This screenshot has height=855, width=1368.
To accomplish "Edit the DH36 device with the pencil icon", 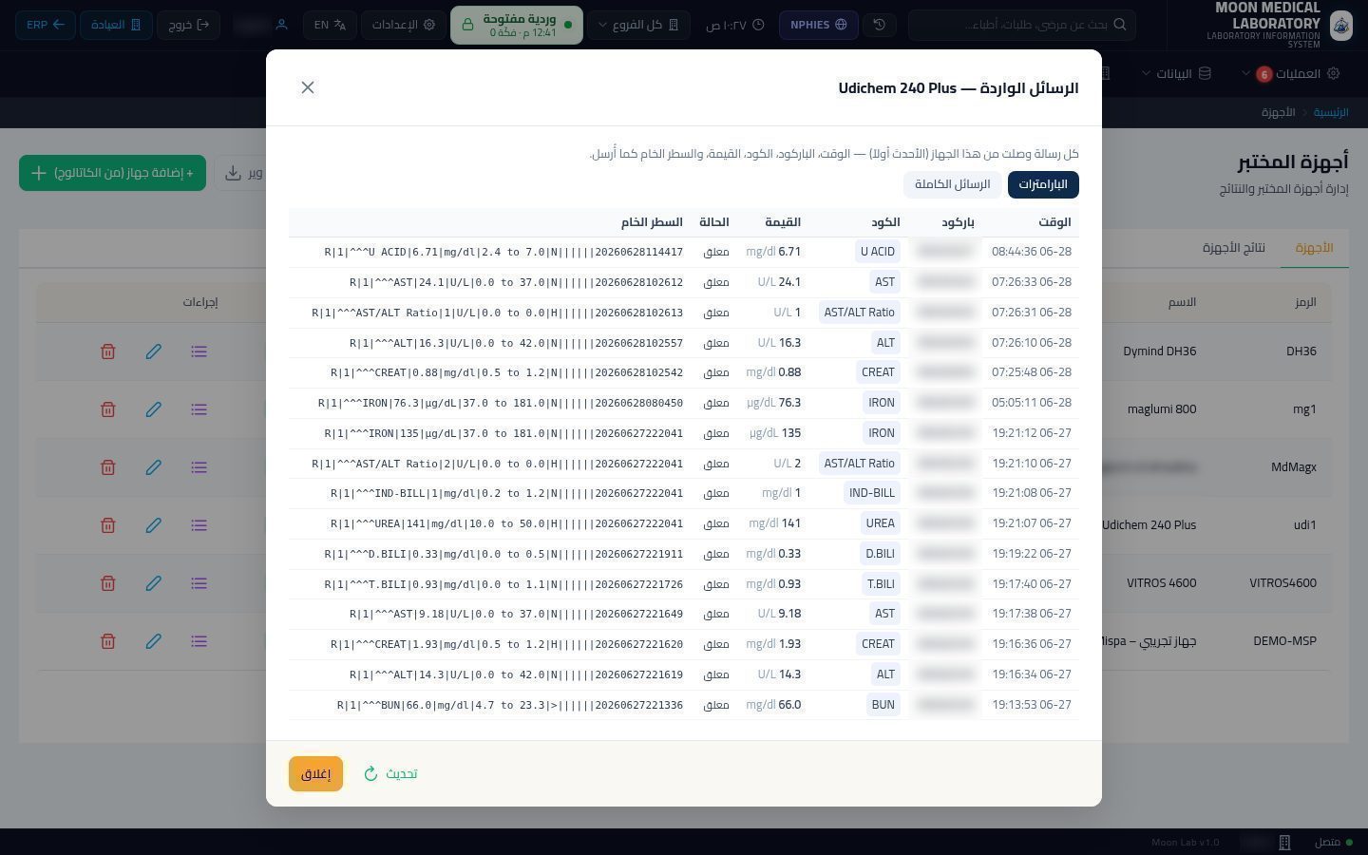I will [153, 351].
